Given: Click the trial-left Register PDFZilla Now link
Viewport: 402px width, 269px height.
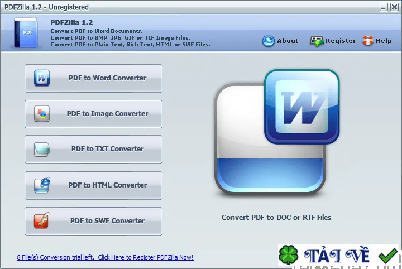Looking at the screenshot, I should (105, 257).
